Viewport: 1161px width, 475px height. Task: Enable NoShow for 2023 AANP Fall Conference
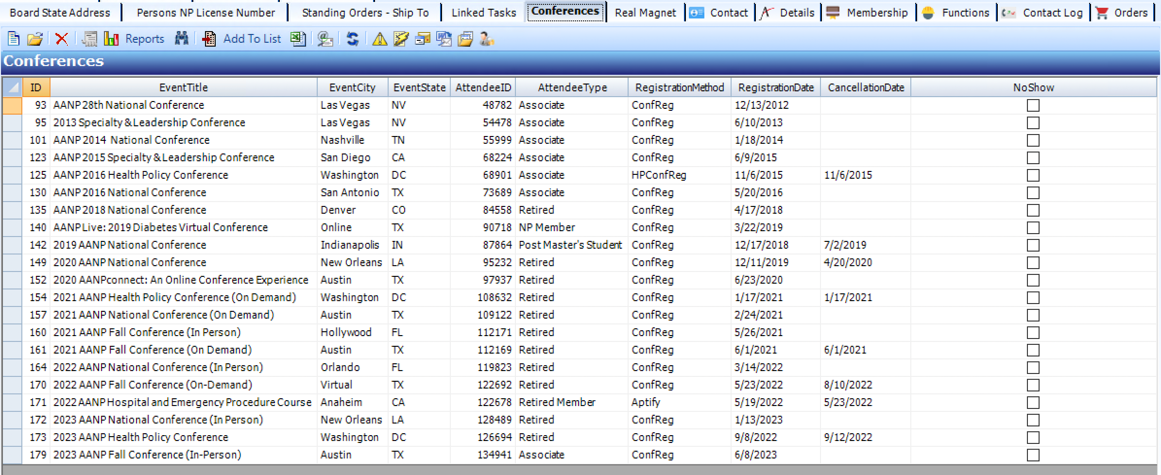point(1033,454)
